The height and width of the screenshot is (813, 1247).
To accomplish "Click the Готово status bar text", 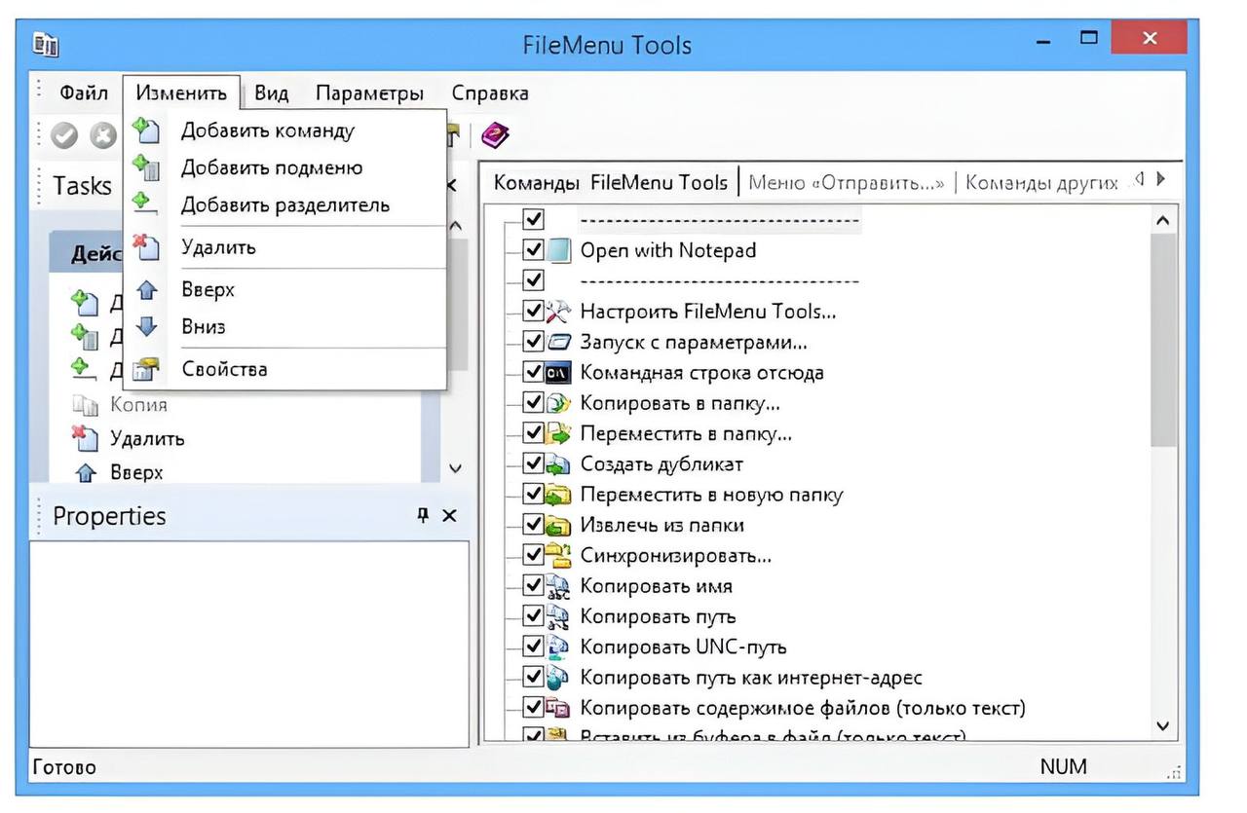I will tap(64, 766).
